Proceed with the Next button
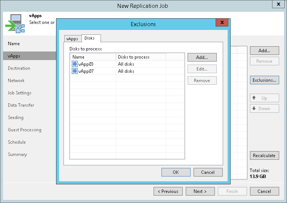The image size is (287, 203). tap(200, 191)
